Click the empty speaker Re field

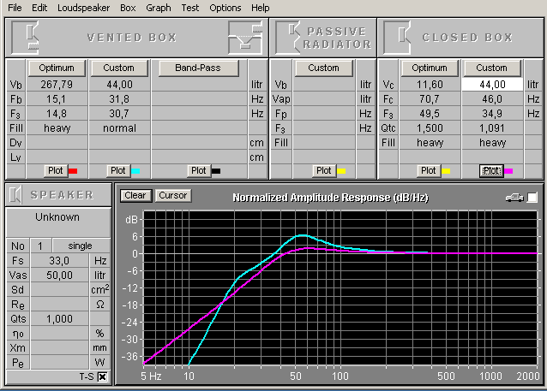pyautogui.click(x=59, y=305)
